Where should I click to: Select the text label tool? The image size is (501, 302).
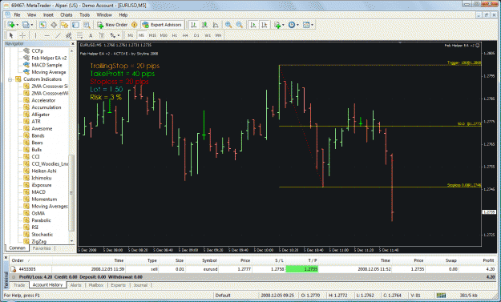coord(102,35)
